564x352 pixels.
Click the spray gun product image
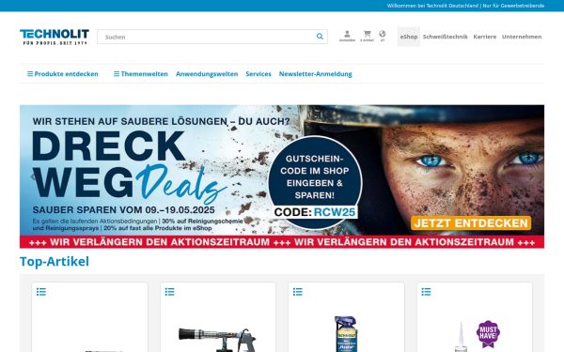218,340
